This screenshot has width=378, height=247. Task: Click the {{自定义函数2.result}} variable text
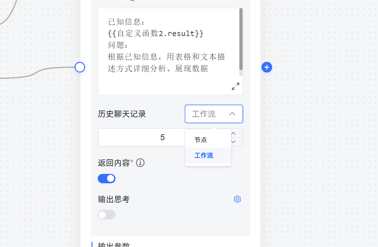tap(155, 33)
